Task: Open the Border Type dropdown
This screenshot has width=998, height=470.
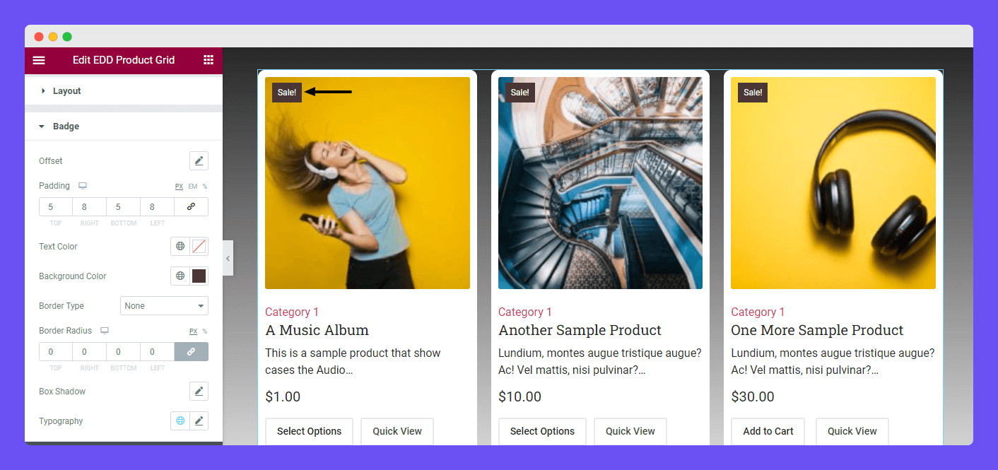Action: [164, 306]
